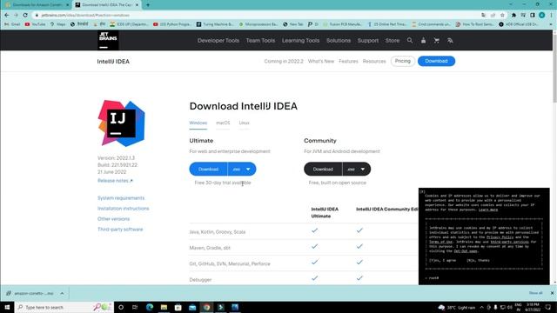
Task: Click Learn more in the cookie terminal popup
Action: point(488,210)
